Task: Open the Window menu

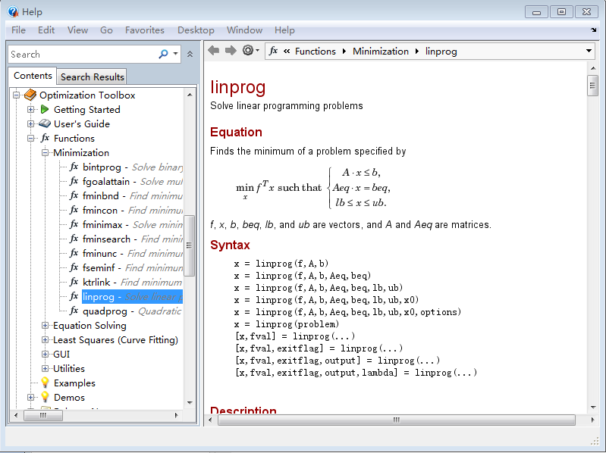Action: coord(245,30)
